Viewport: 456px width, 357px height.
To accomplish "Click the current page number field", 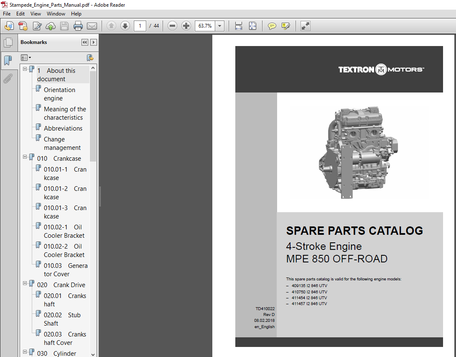I will pyautogui.click(x=140, y=26).
